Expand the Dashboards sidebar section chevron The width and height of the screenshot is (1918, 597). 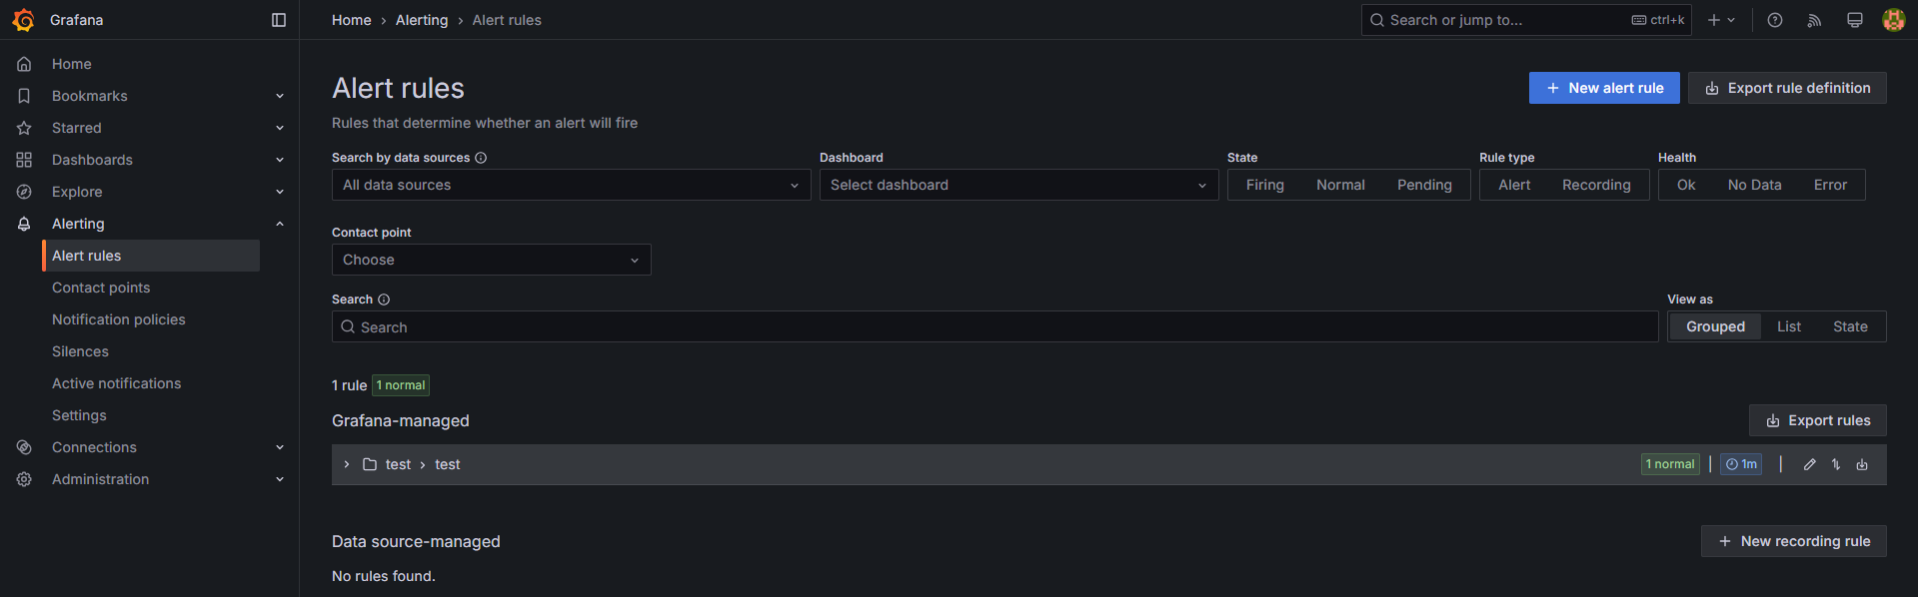(x=280, y=160)
